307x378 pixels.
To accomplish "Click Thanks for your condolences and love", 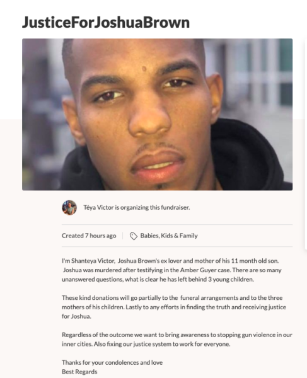I will pyautogui.click(x=112, y=363).
